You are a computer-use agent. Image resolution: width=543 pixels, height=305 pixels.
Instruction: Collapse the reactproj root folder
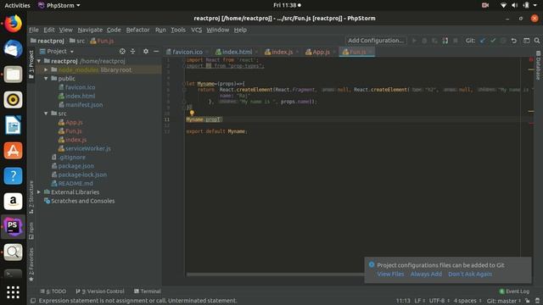tap(39, 61)
